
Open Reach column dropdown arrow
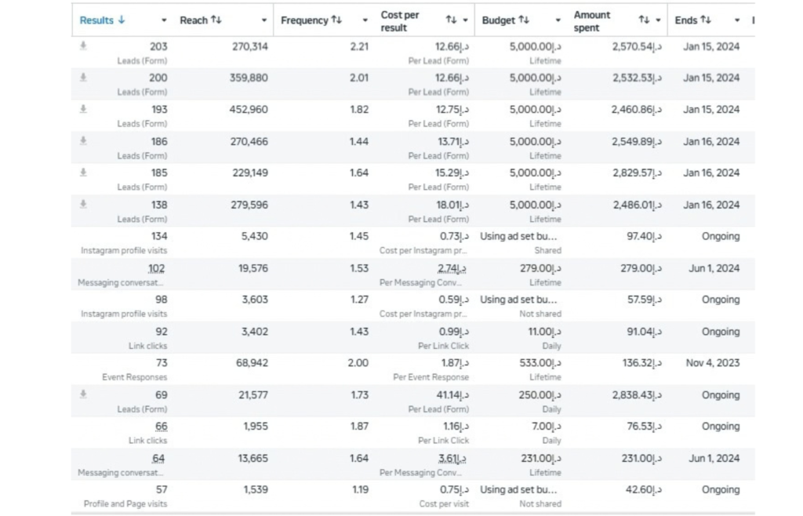(264, 20)
